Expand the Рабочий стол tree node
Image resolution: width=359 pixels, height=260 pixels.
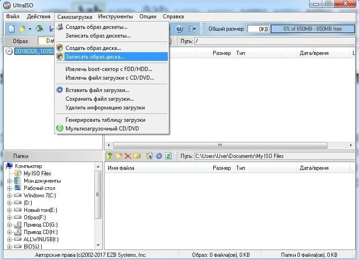(9, 188)
